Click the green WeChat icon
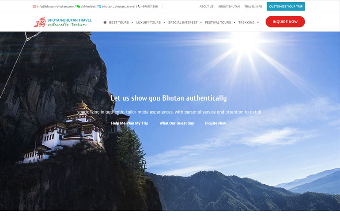The height and width of the screenshot is (220, 340). [78, 7]
